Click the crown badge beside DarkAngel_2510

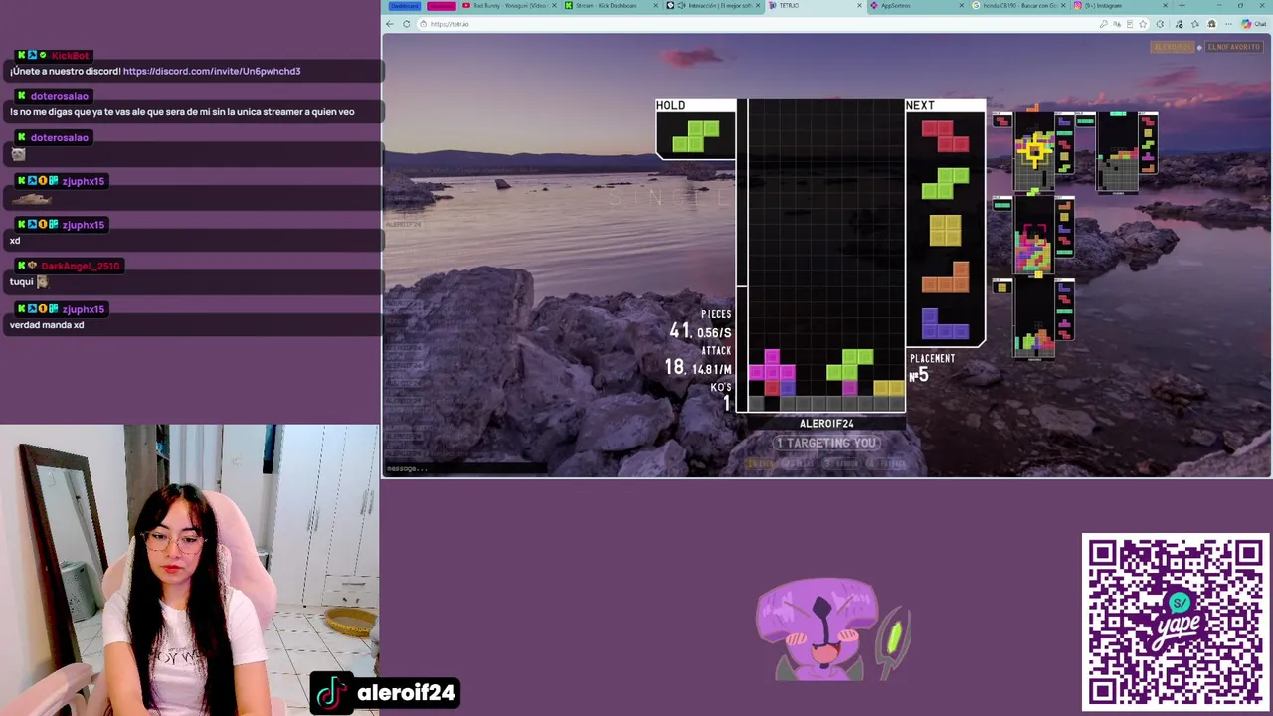(x=32, y=267)
